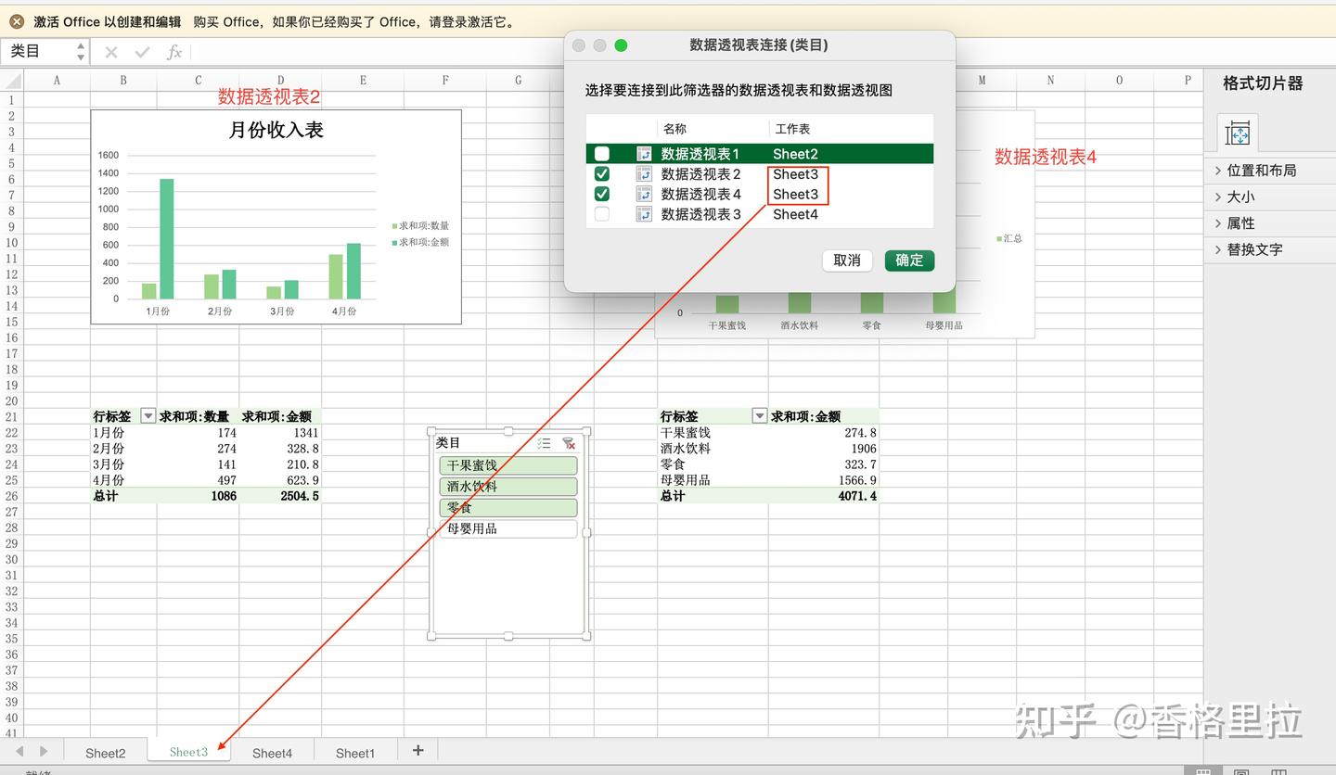The image size is (1336, 775).
Task: Click the grand total cell 2504.5
Action: (x=280, y=496)
